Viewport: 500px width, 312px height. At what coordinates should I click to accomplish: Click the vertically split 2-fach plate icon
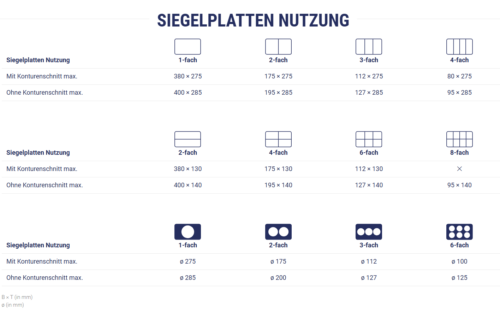278,47
